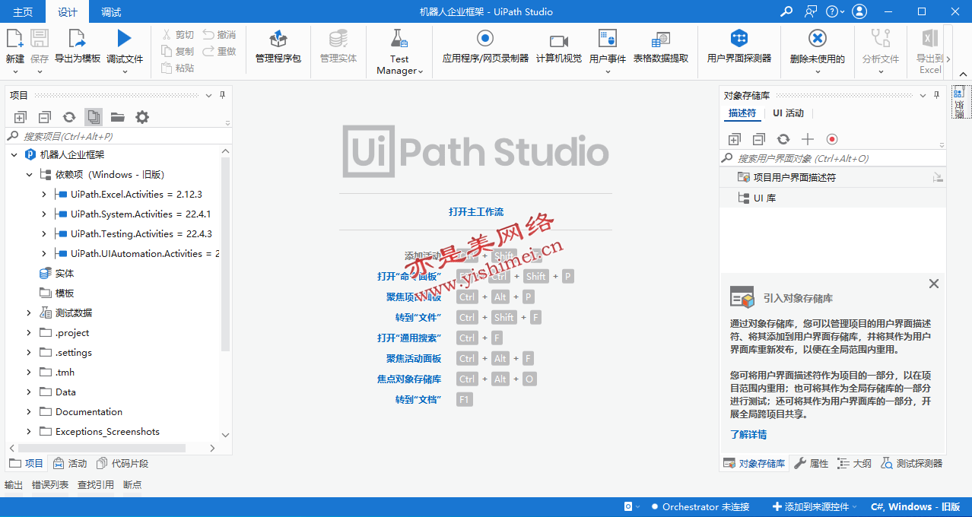The height and width of the screenshot is (517, 972).
Task: Switch to 调试 ribbon tab
Action: point(111,11)
